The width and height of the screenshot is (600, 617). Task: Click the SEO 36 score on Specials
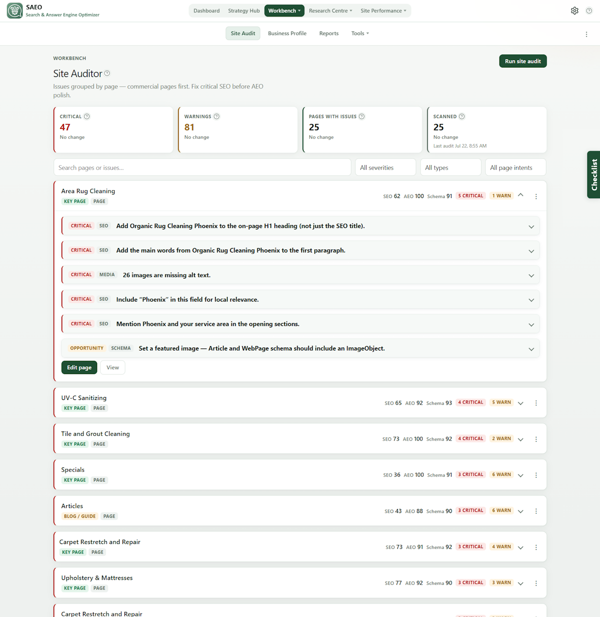pyautogui.click(x=392, y=475)
